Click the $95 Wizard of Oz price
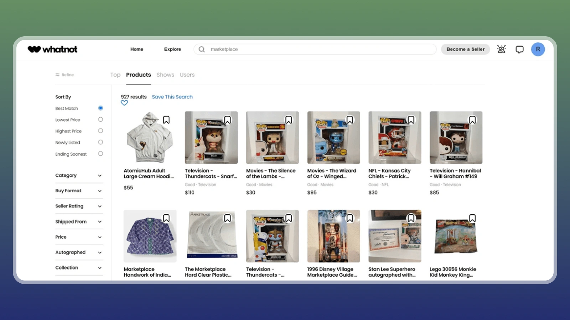The width and height of the screenshot is (570, 320). 312,192
